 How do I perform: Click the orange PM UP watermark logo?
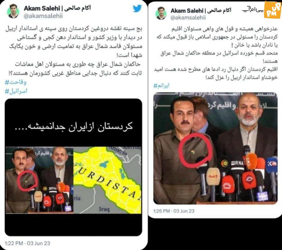click(272, 9)
